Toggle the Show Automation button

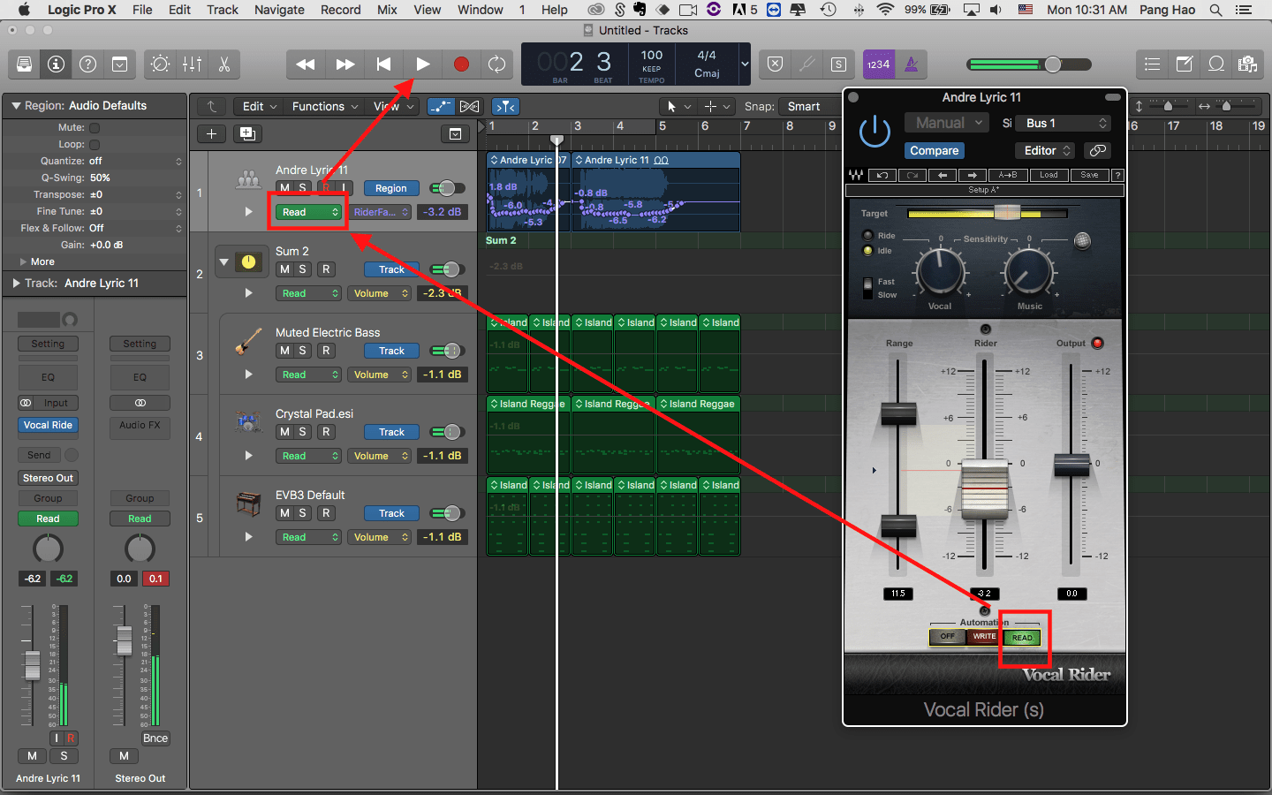(x=441, y=107)
